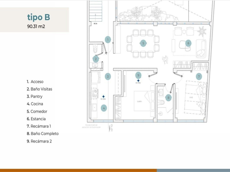Click the kitchen sink symbol

click(x=94, y=107)
